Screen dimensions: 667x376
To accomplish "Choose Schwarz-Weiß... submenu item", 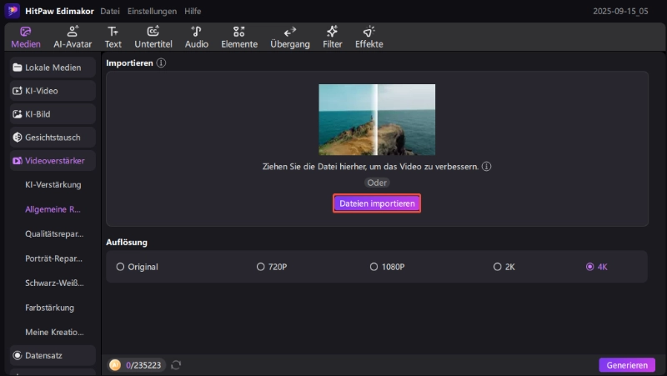I will (x=54, y=283).
